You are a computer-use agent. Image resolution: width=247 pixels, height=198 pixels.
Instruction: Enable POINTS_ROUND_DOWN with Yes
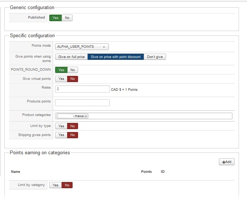(x=61, y=70)
